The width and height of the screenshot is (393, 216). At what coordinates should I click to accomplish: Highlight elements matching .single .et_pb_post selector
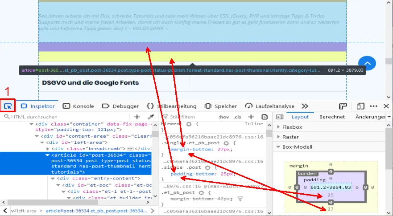click(x=226, y=143)
